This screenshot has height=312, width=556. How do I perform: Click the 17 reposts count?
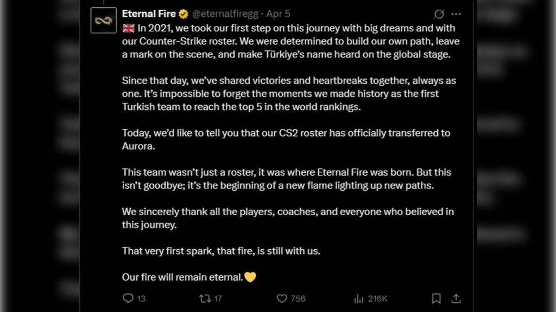[x=218, y=298]
